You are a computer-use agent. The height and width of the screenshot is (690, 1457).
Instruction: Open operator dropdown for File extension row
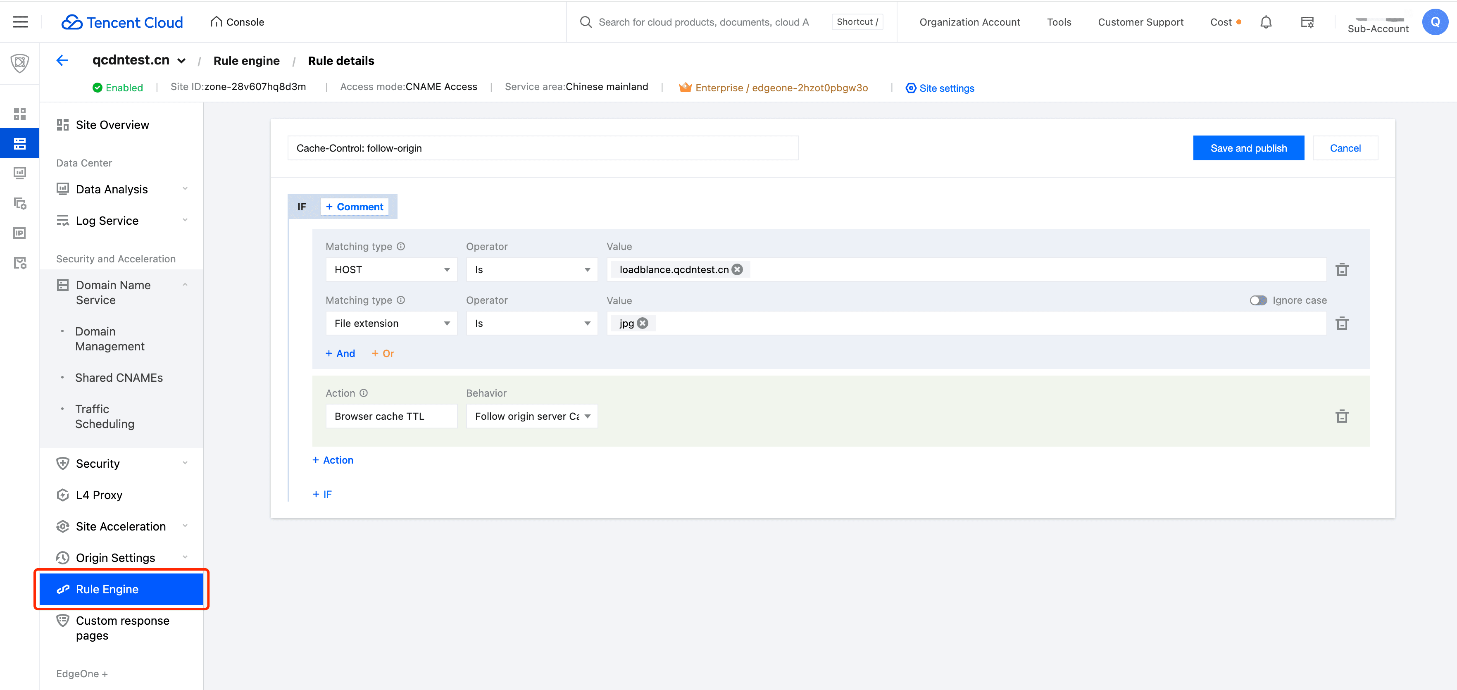pos(532,324)
